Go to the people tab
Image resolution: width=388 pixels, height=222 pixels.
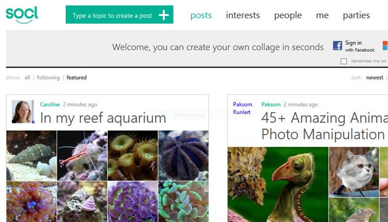[288, 15]
